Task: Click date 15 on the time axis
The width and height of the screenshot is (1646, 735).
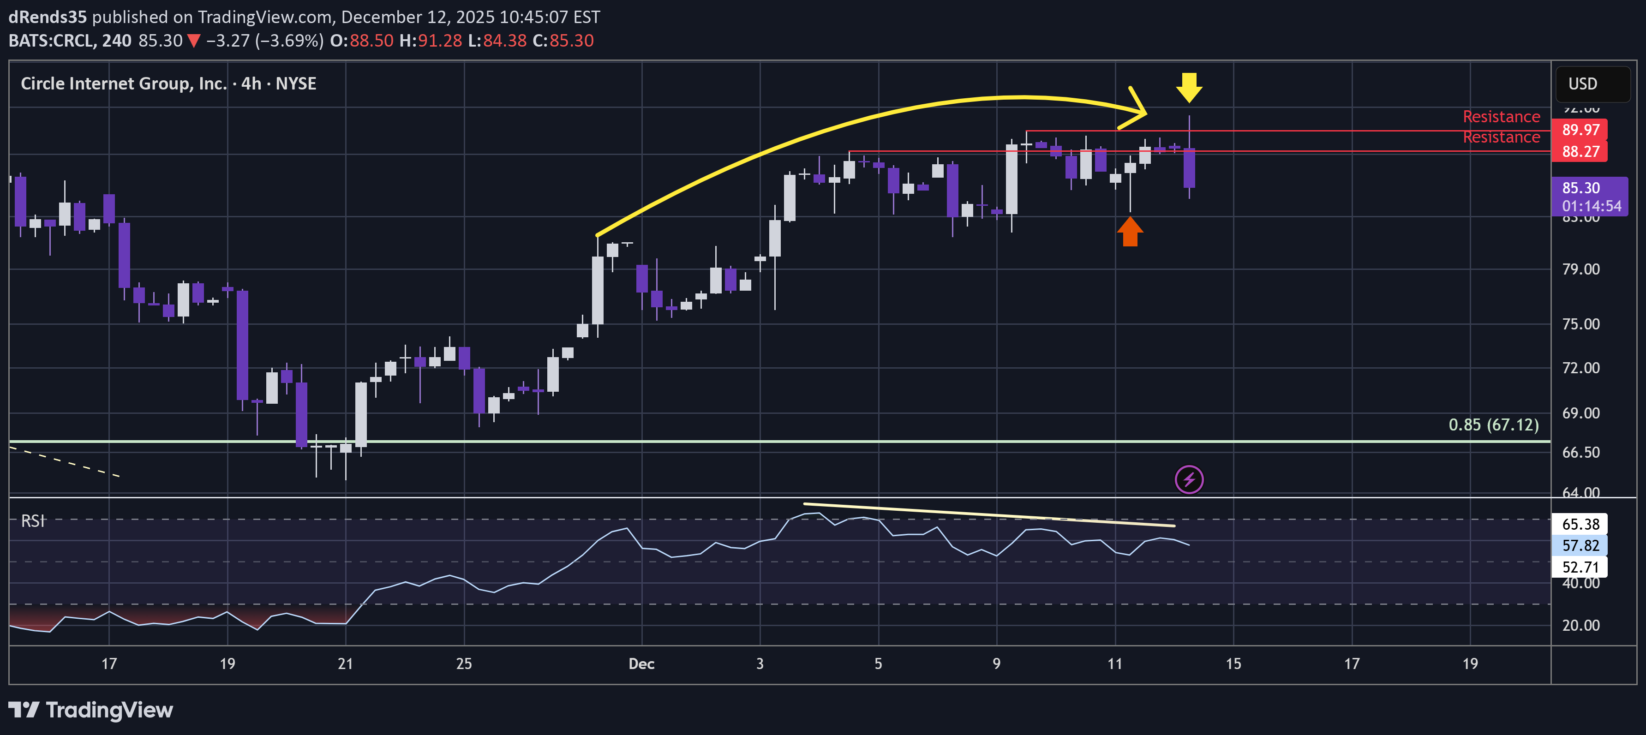Action: click(1233, 663)
